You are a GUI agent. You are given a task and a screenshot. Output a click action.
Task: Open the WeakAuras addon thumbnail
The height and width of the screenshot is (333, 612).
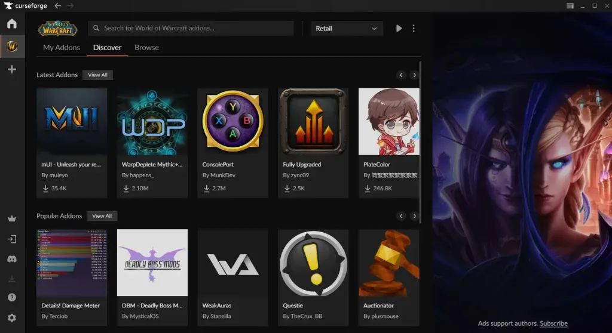[232, 263]
